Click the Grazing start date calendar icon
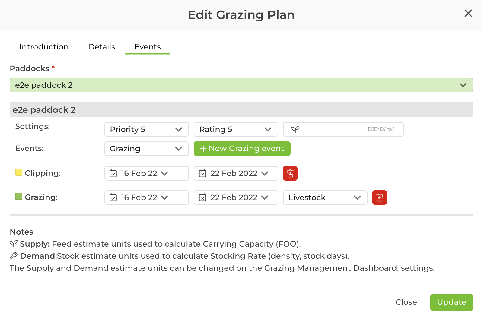This screenshot has width=481, height=325. click(x=113, y=197)
